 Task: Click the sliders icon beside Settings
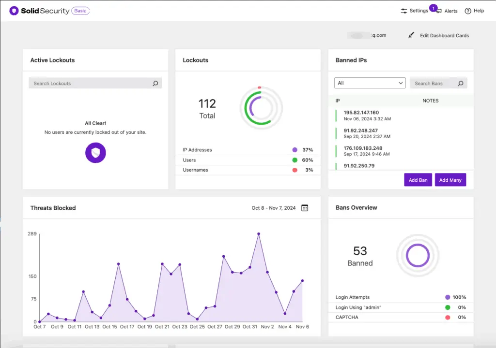[x=403, y=10]
